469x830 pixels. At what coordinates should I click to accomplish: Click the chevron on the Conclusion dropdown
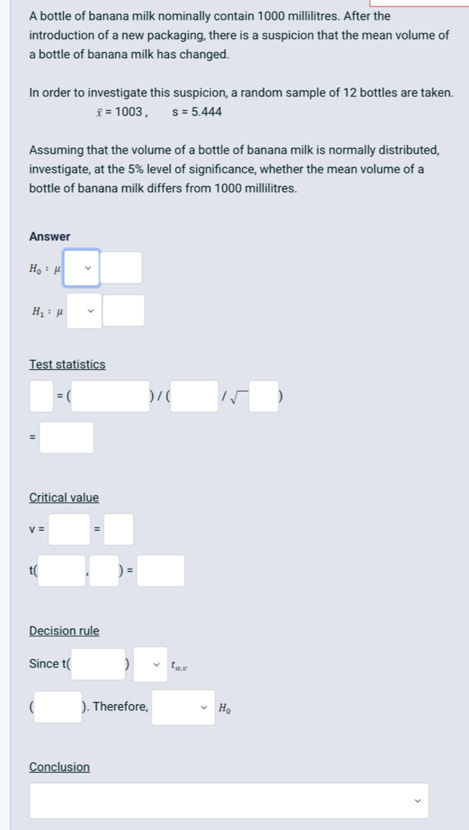(417, 800)
